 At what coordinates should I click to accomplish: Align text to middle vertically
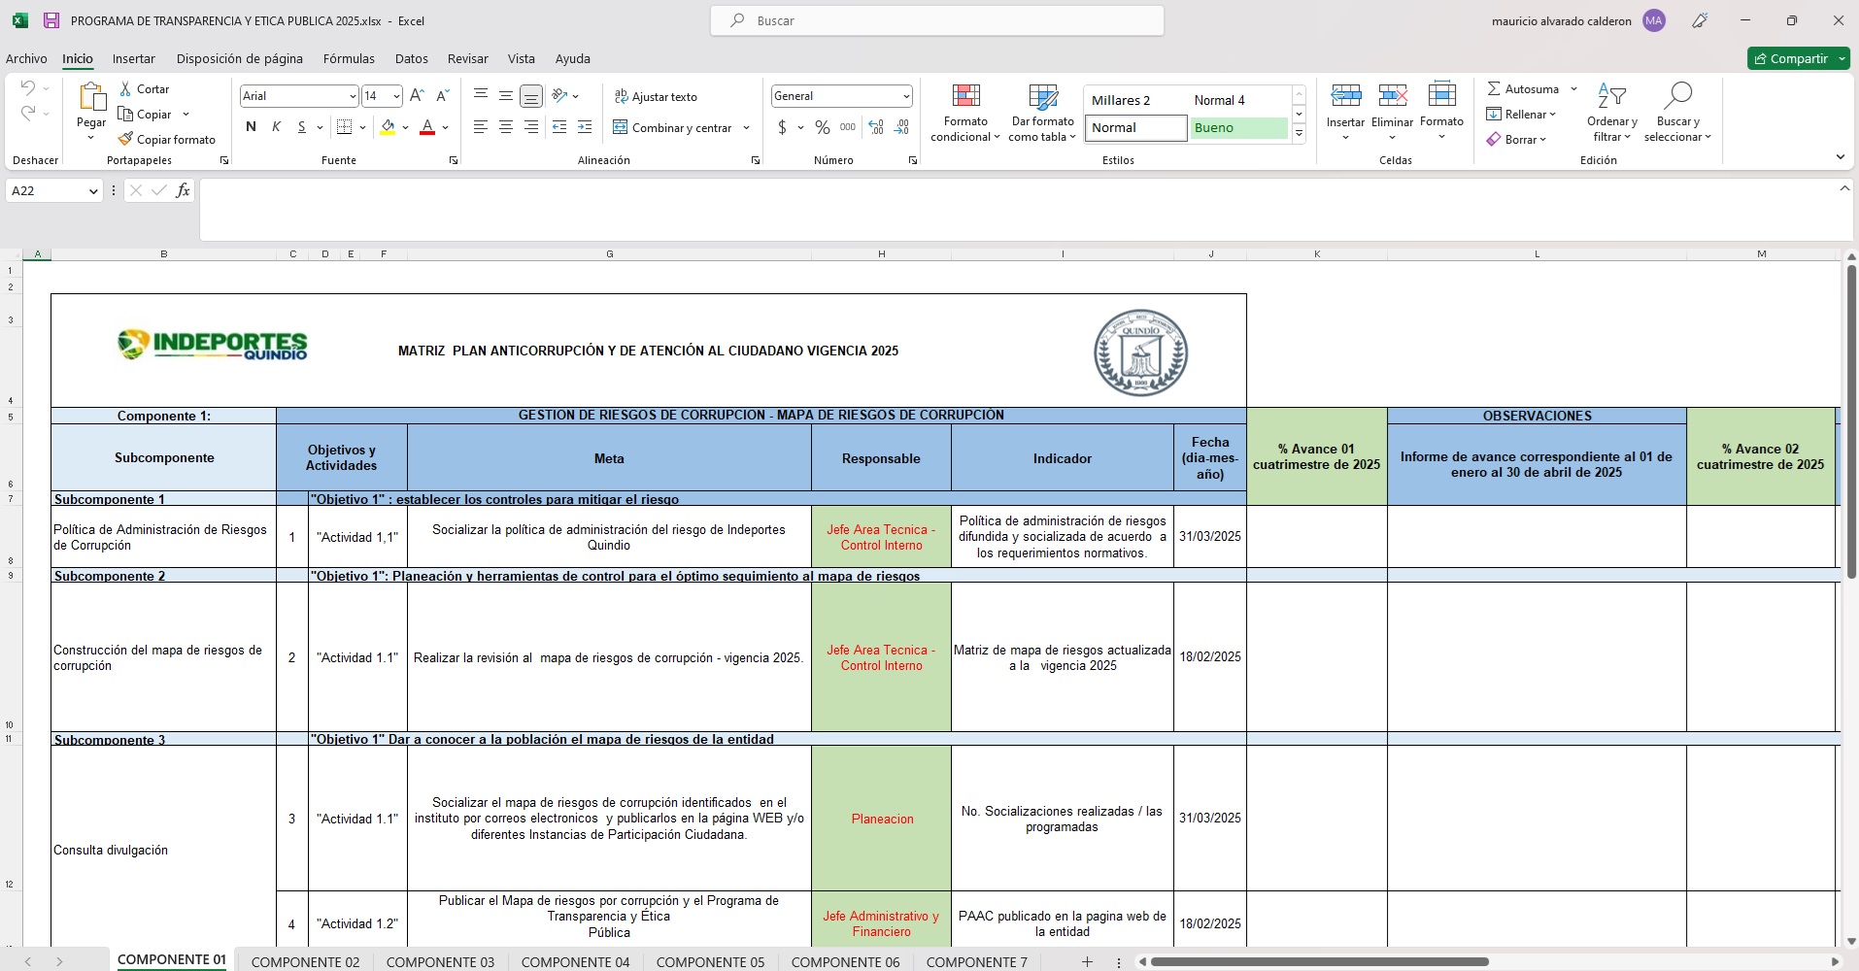coord(506,95)
